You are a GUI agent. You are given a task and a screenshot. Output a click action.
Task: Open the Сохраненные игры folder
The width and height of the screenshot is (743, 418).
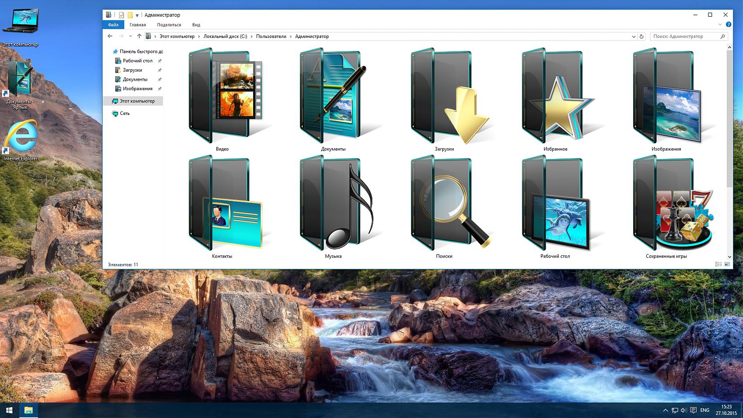pyautogui.click(x=666, y=204)
